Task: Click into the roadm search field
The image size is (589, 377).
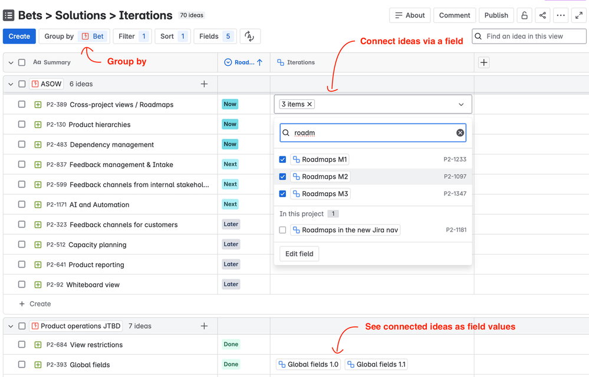Action: tap(373, 133)
